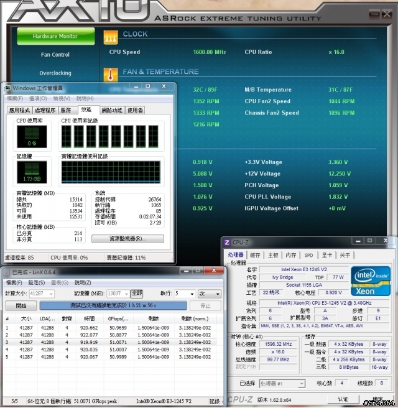Open 檔案(F) menu in LinX
Image resolution: width=398 pixels, height=408 pixels.
(x=14, y=283)
